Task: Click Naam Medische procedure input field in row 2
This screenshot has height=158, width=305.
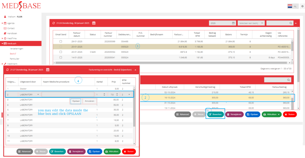Action: [x=68, y=95]
